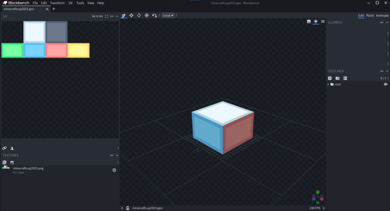Open a new tab with plus button

tap(54, 9)
